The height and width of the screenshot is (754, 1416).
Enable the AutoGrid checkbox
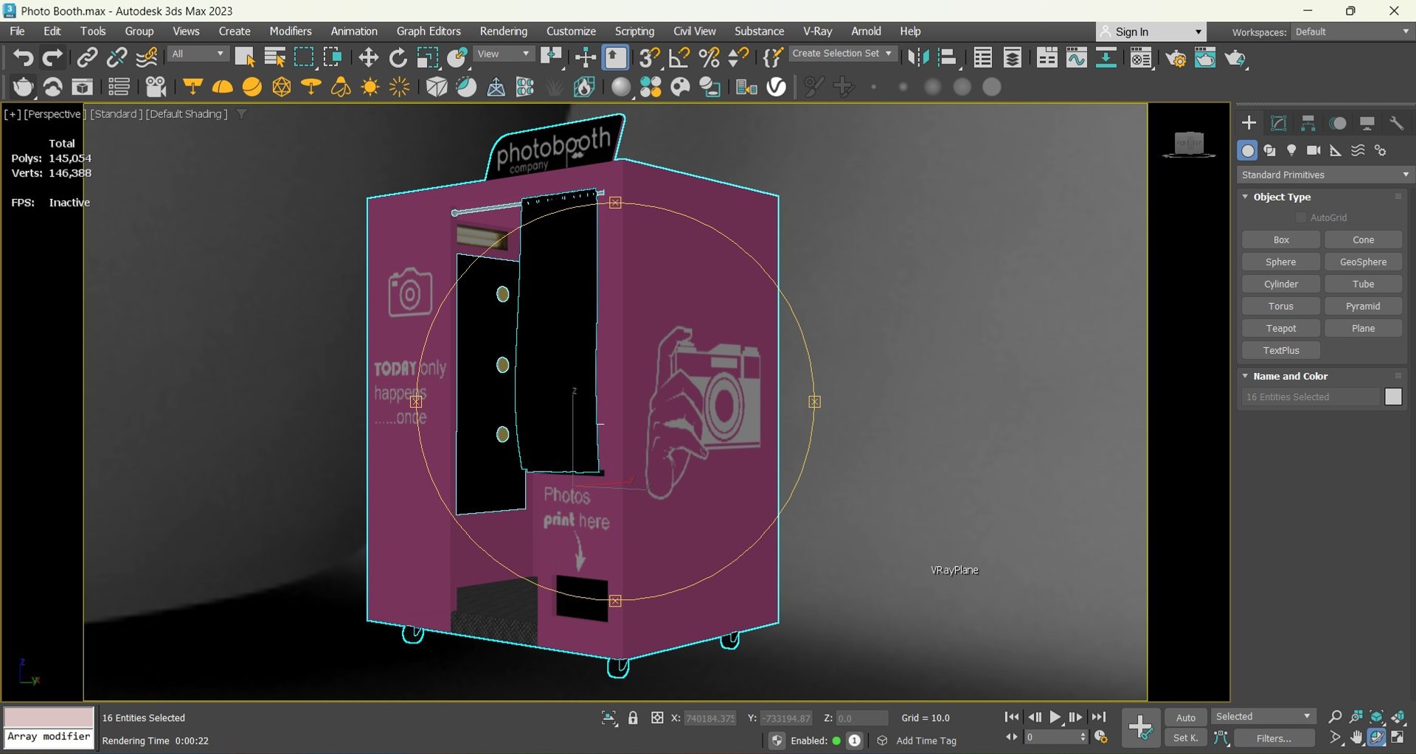point(1301,217)
